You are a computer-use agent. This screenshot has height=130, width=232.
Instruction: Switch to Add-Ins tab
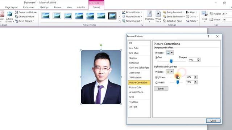tap(81, 7)
